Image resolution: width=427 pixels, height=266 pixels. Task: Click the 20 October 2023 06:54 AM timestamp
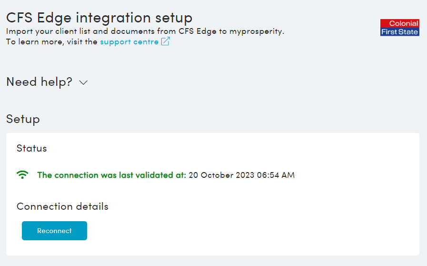pyautogui.click(x=241, y=175)
